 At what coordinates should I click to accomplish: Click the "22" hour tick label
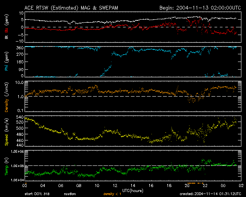[205, 186]
